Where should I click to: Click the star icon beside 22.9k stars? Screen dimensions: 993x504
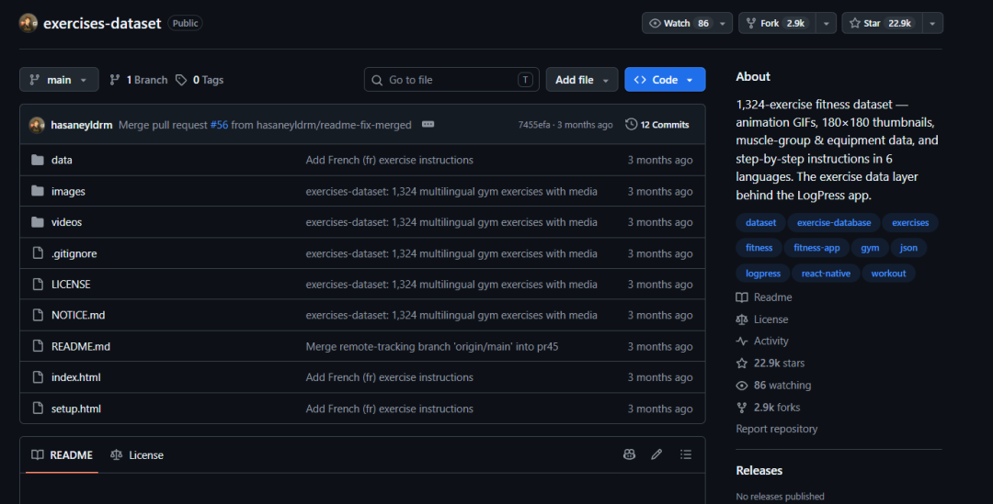point(742,363)
